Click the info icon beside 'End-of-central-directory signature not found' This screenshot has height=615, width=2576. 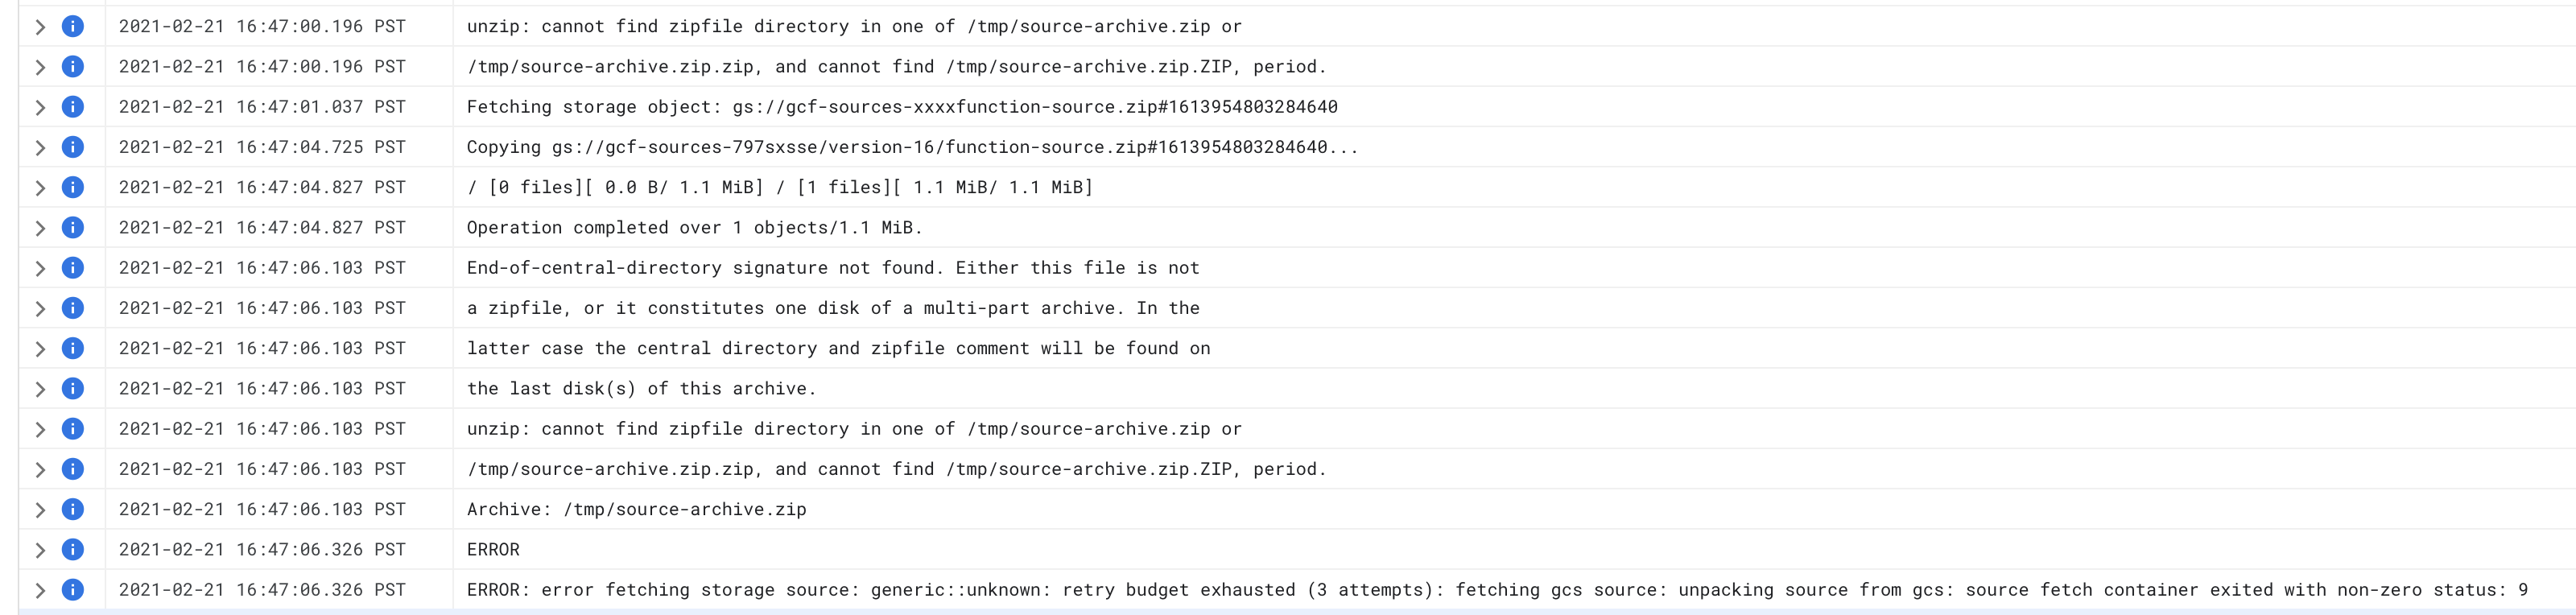click(71, 267)
